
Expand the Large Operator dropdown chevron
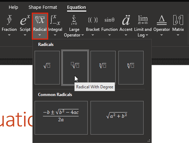pos(82,35)
